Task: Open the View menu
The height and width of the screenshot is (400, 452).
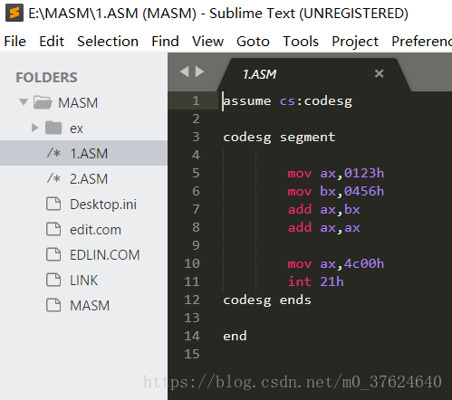Action: (x=207, y=42)
